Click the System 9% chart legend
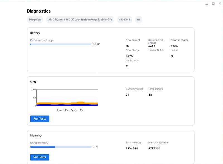223x164 pixels. [77, 110]
